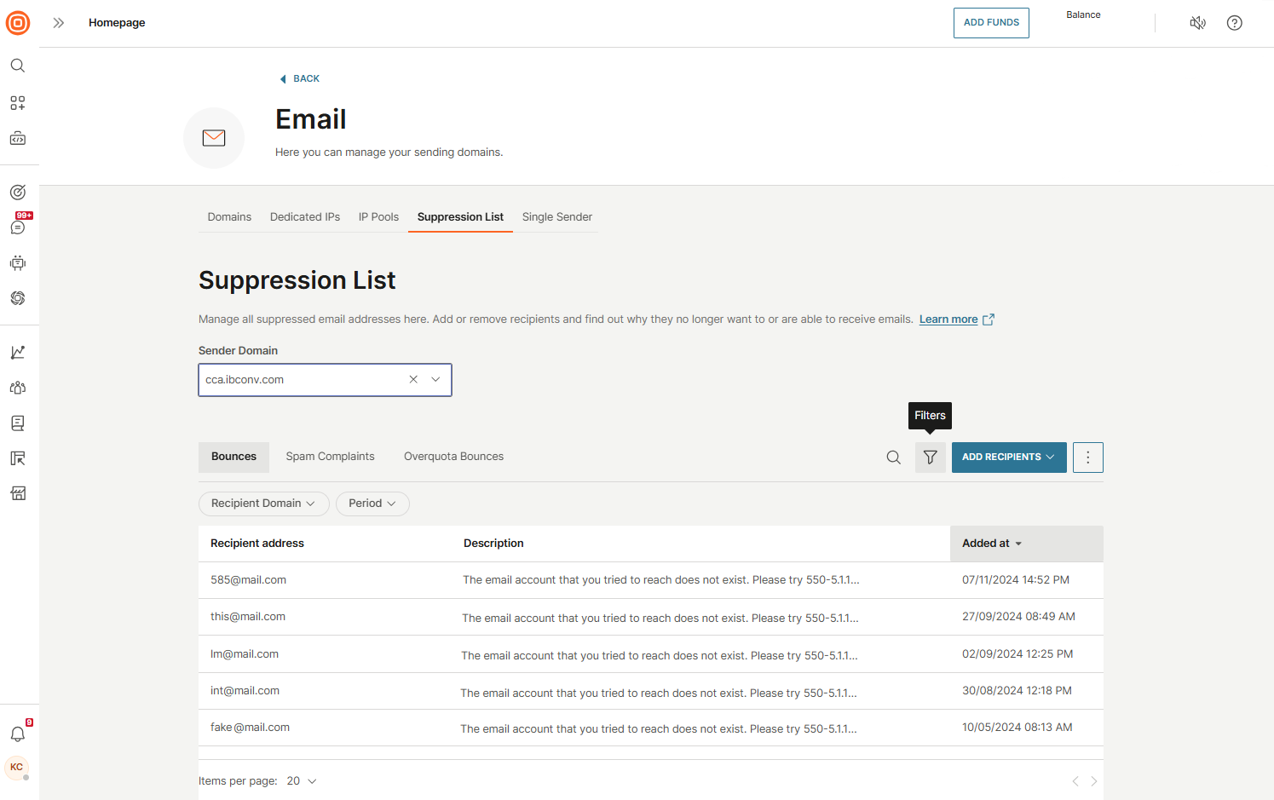Click the search magnifier above the suppression table
The image size is (1274, 800).
click(893, 457)
